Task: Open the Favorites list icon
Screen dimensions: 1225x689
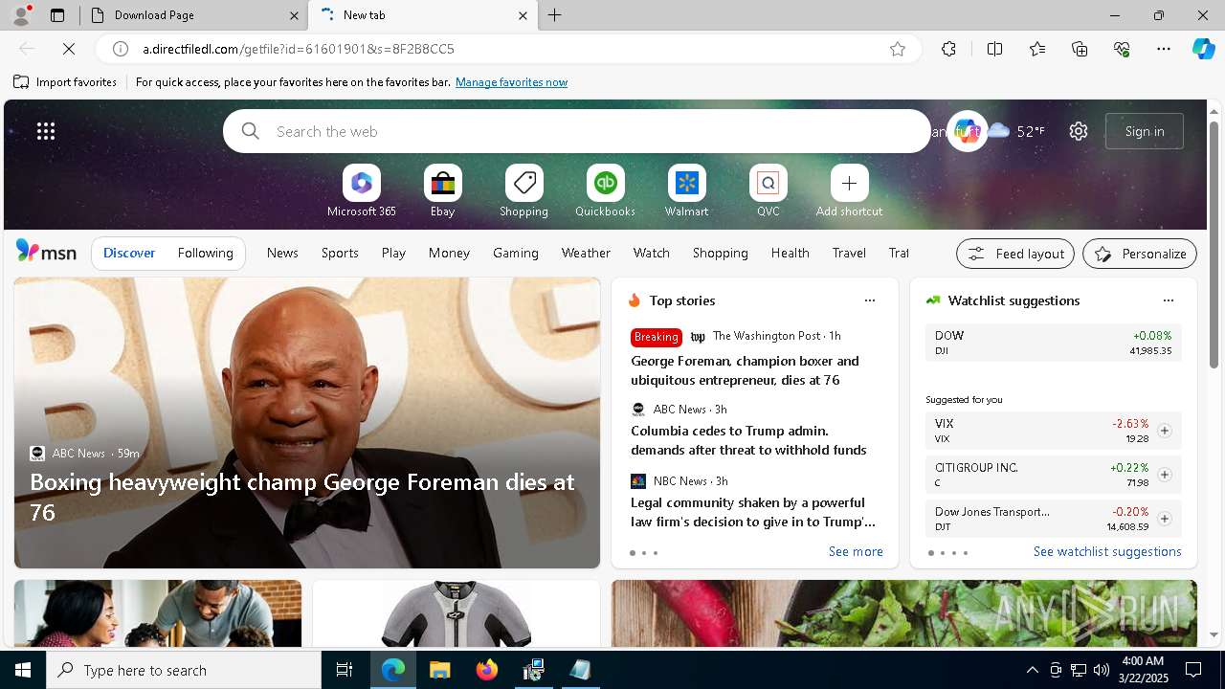Action: [x=1037, y=49]
